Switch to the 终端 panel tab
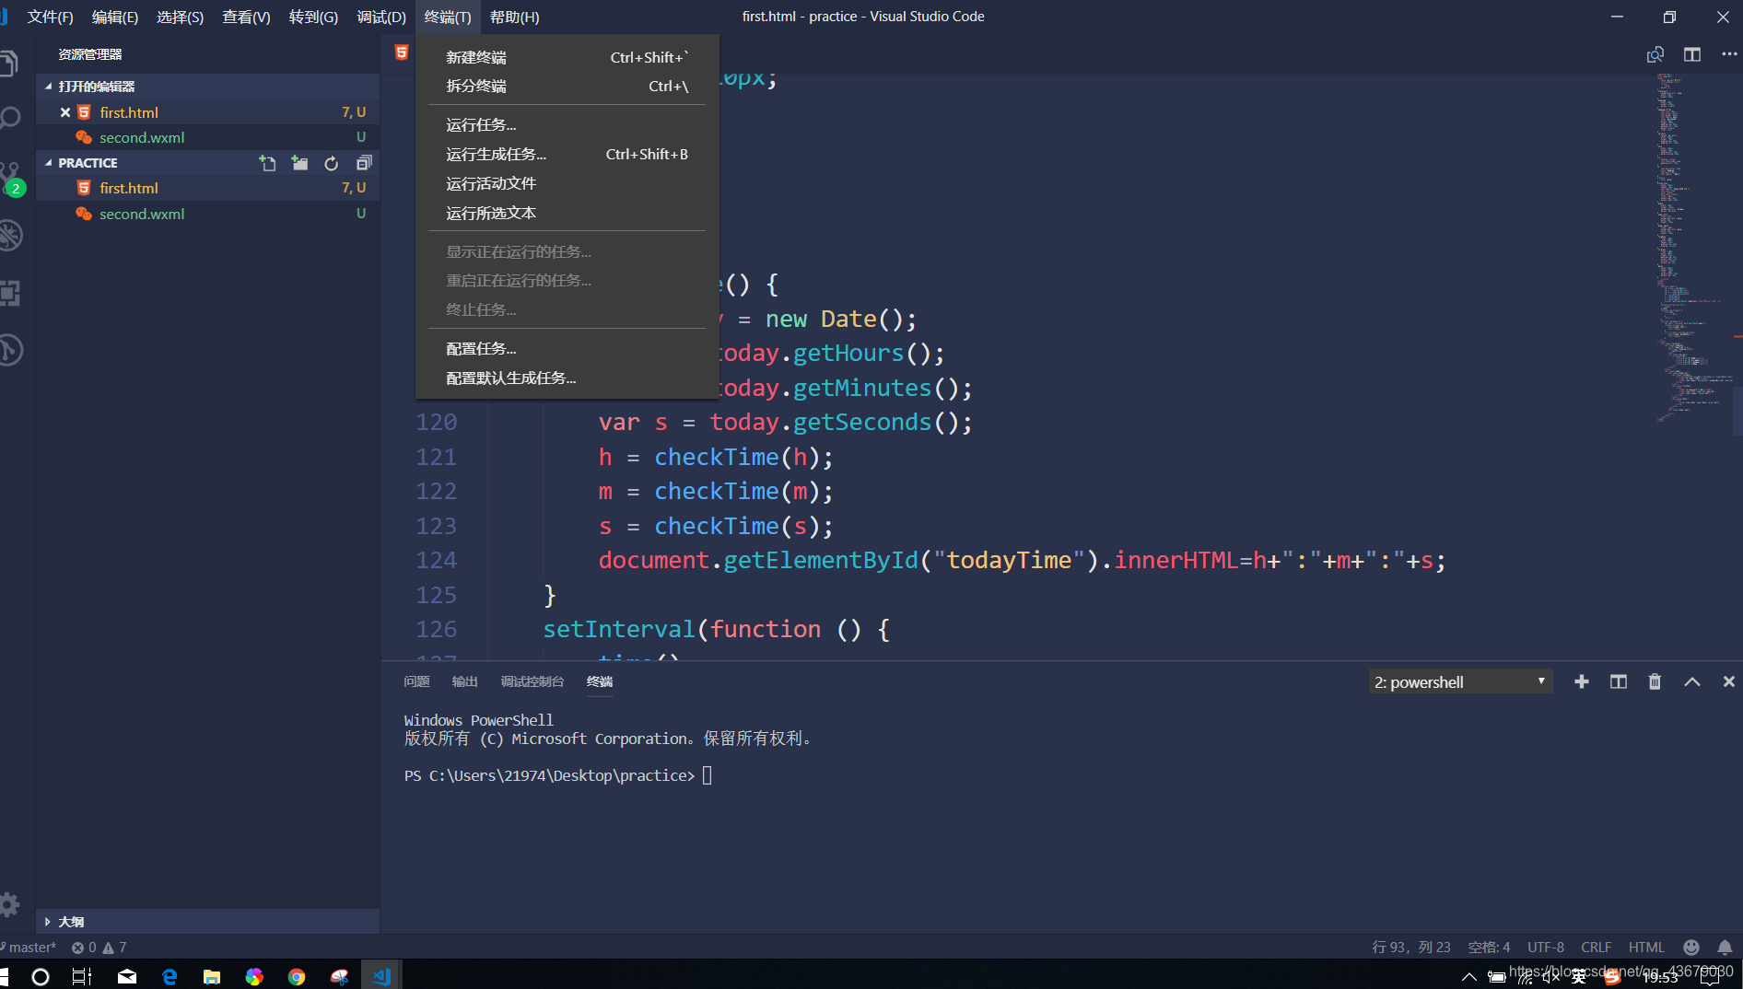 tap(600, 681)
